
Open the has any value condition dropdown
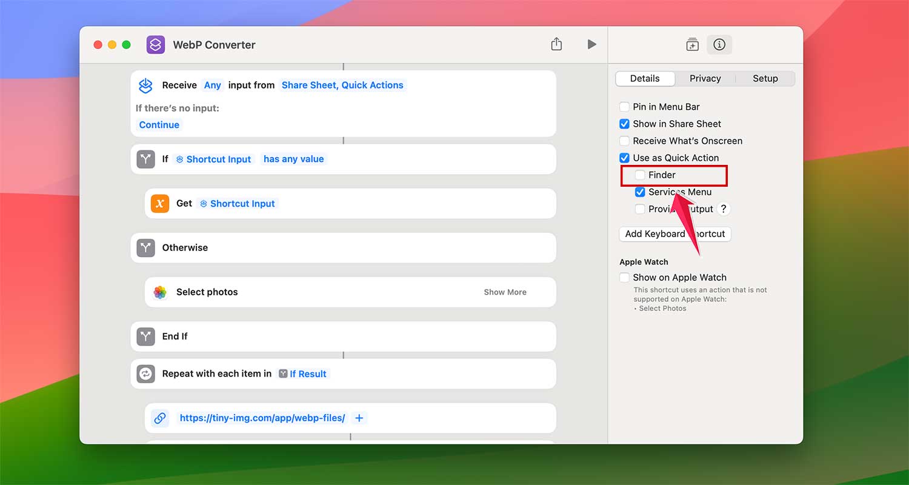(x=293, y=159)
